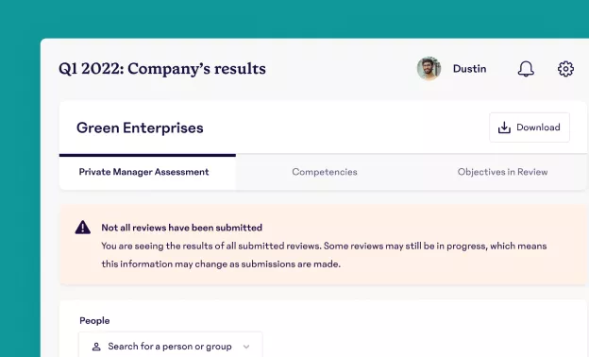Open the notifications bell
589x357 pixels.
526,69
